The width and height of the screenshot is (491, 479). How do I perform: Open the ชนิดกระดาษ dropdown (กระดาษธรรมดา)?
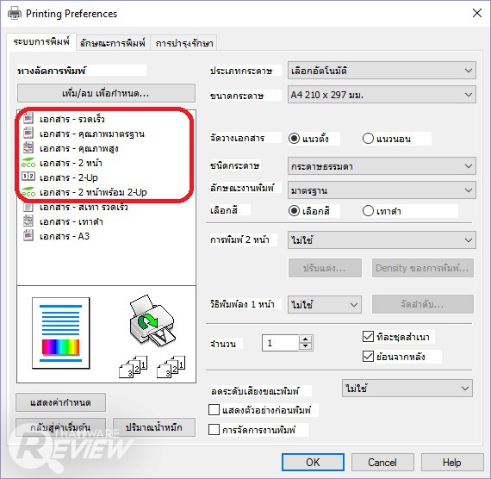[x=382, y=166]
